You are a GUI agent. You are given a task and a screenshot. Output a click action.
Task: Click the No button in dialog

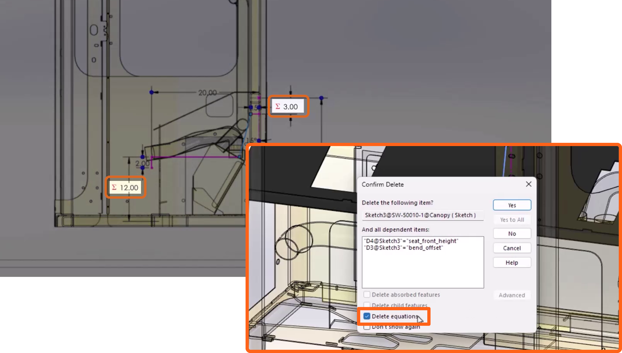pyautogui.click(x=512, y=233)
